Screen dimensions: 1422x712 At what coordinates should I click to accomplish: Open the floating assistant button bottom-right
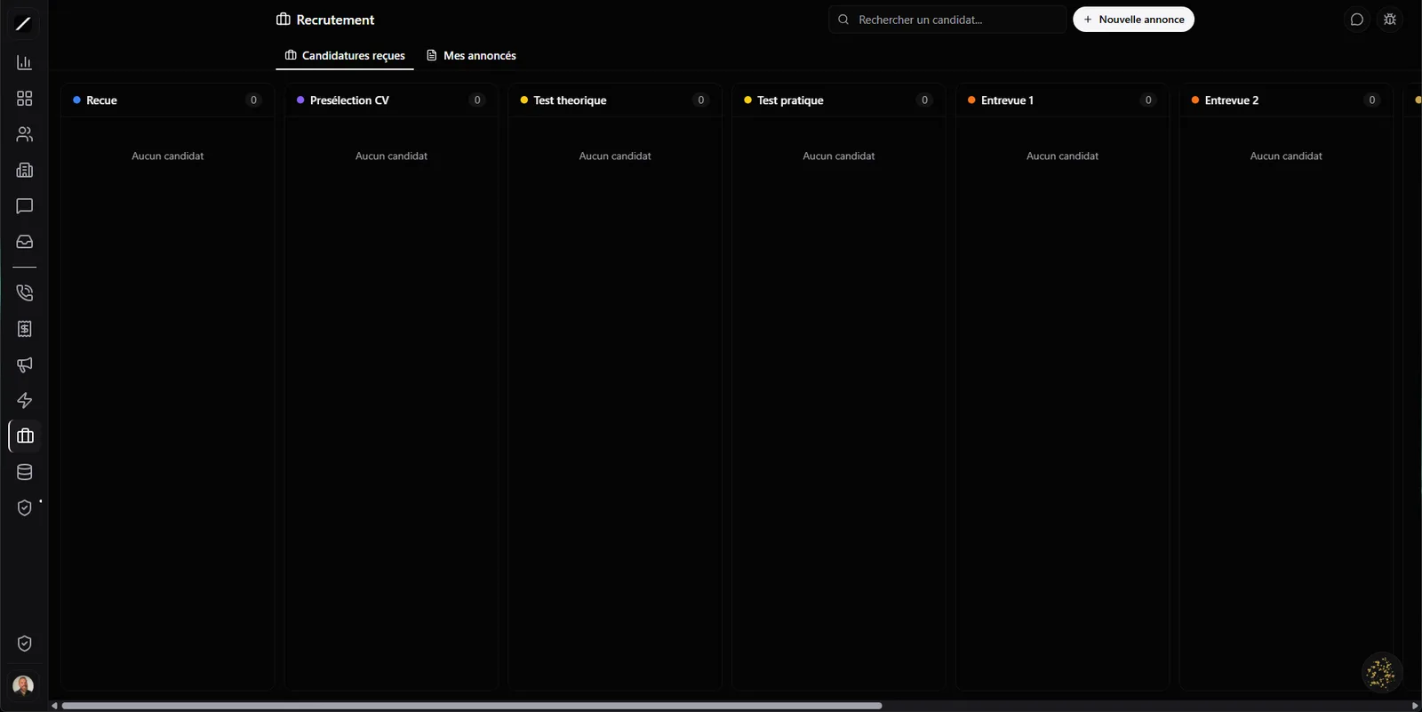(x=1381, y=673)
